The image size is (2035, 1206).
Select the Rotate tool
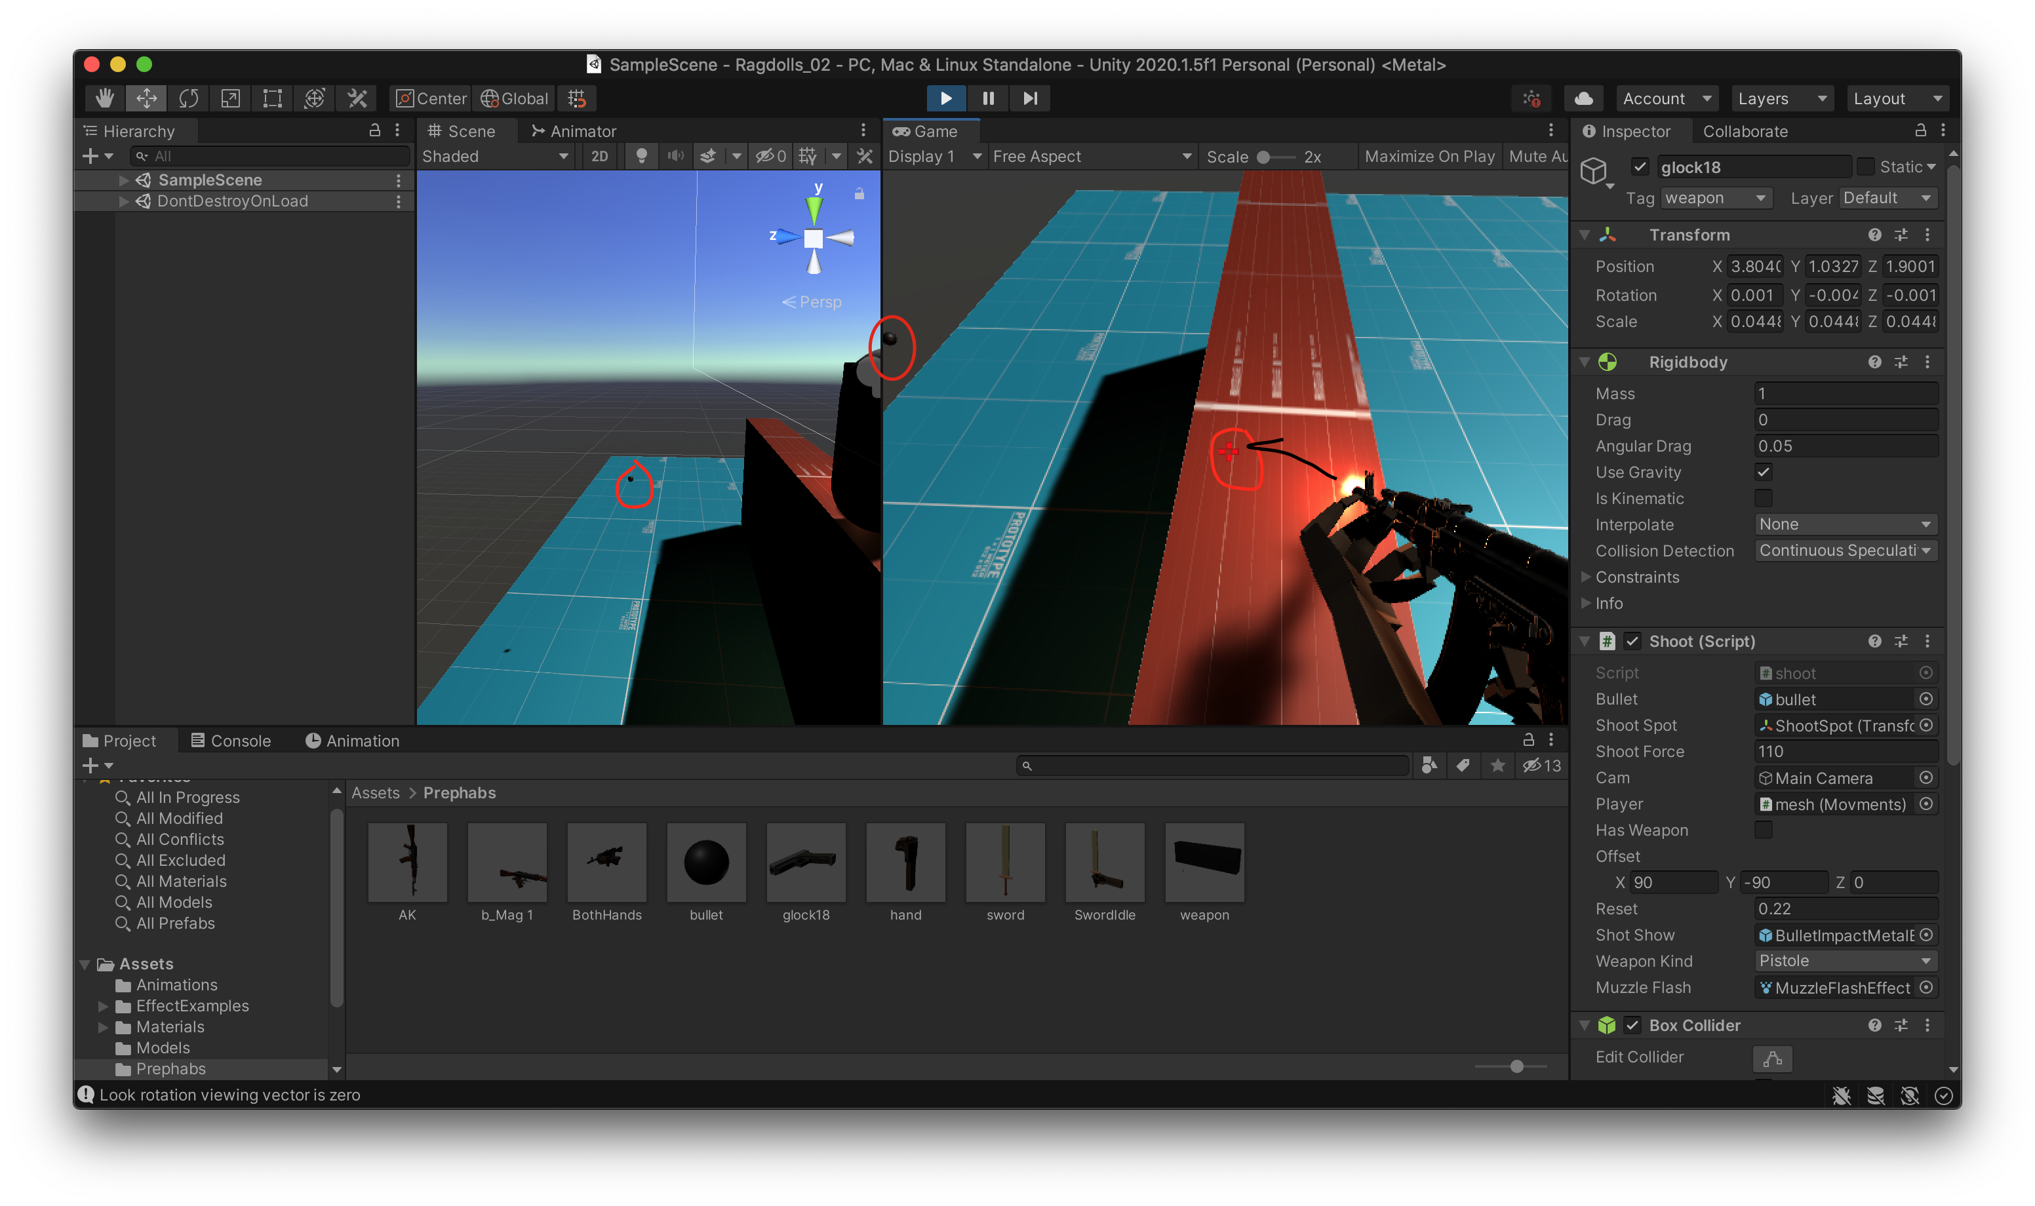click(189, 98)
